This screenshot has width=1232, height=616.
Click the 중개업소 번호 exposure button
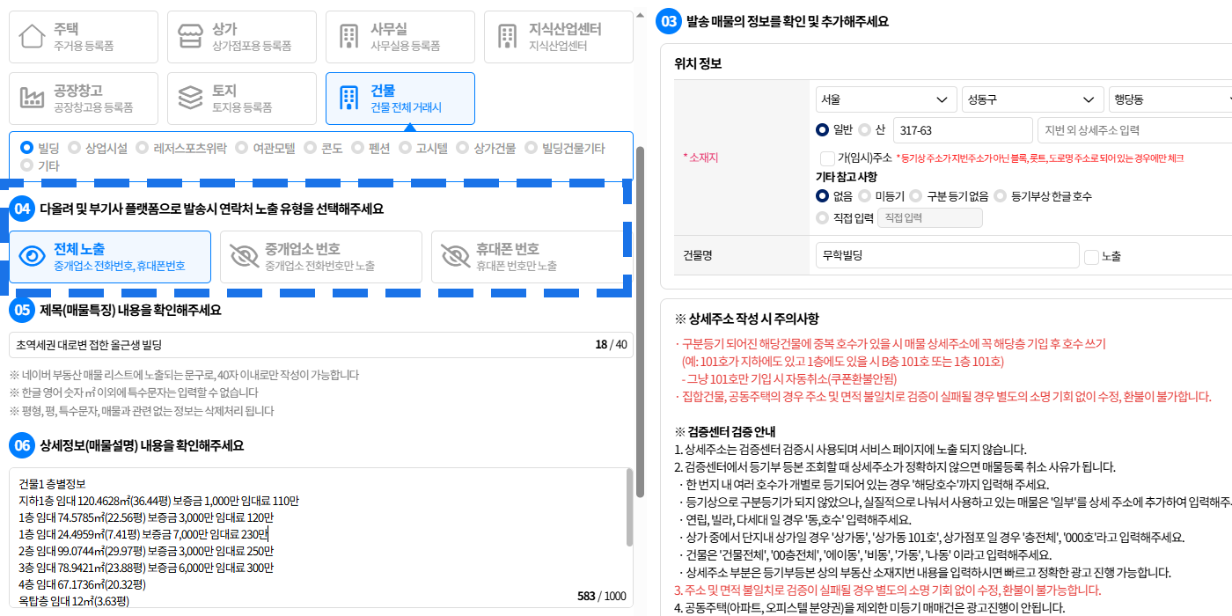tap(320, 257)
